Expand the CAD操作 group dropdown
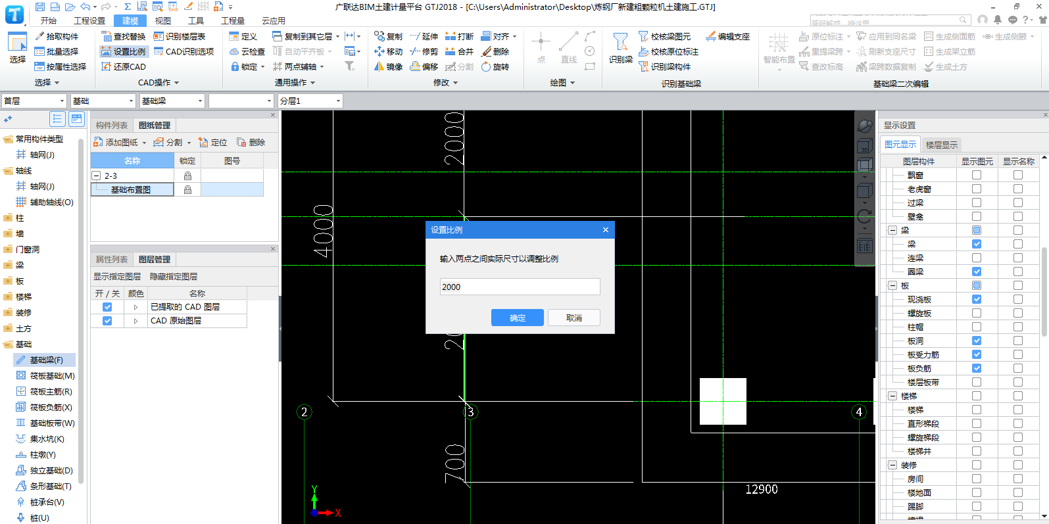Screen dimensions: 1049x524 coord(159,83)
